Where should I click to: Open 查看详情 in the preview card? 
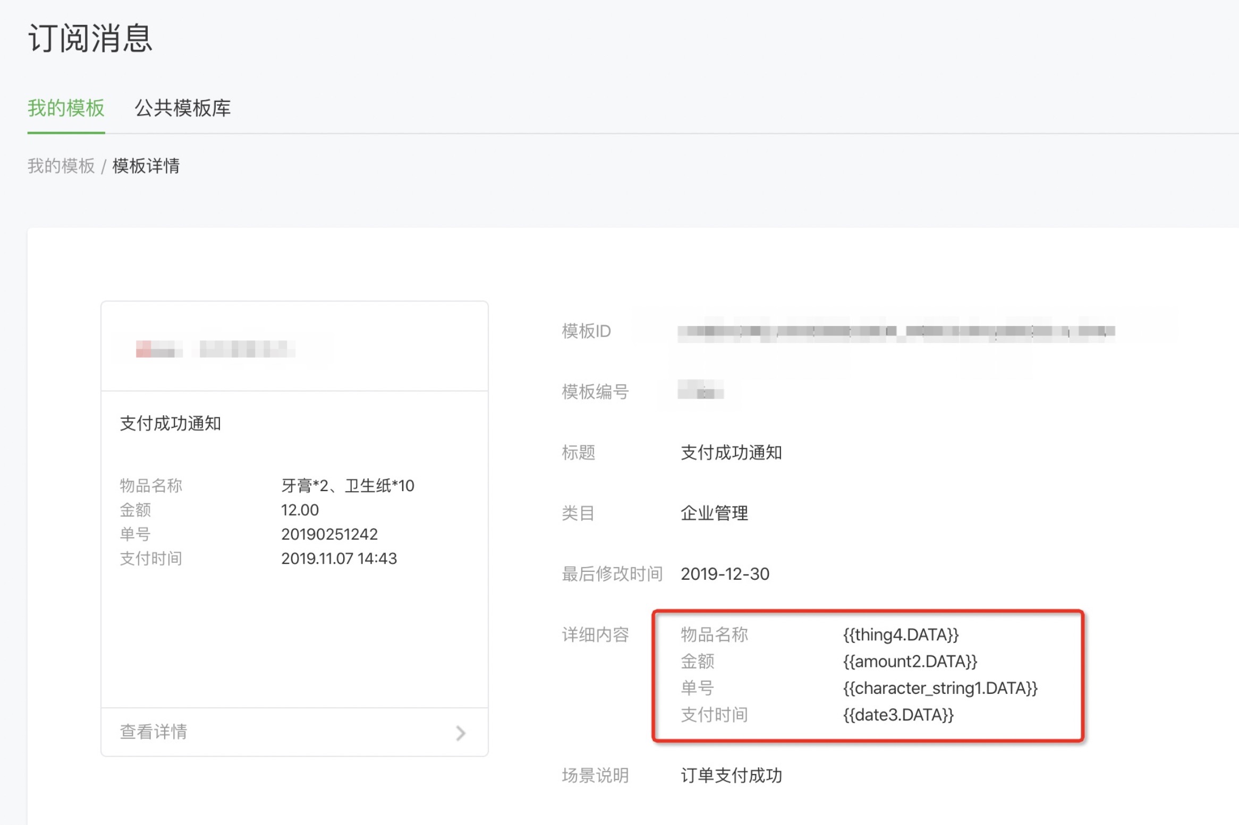pyautogui.click(x=154, y=732)
